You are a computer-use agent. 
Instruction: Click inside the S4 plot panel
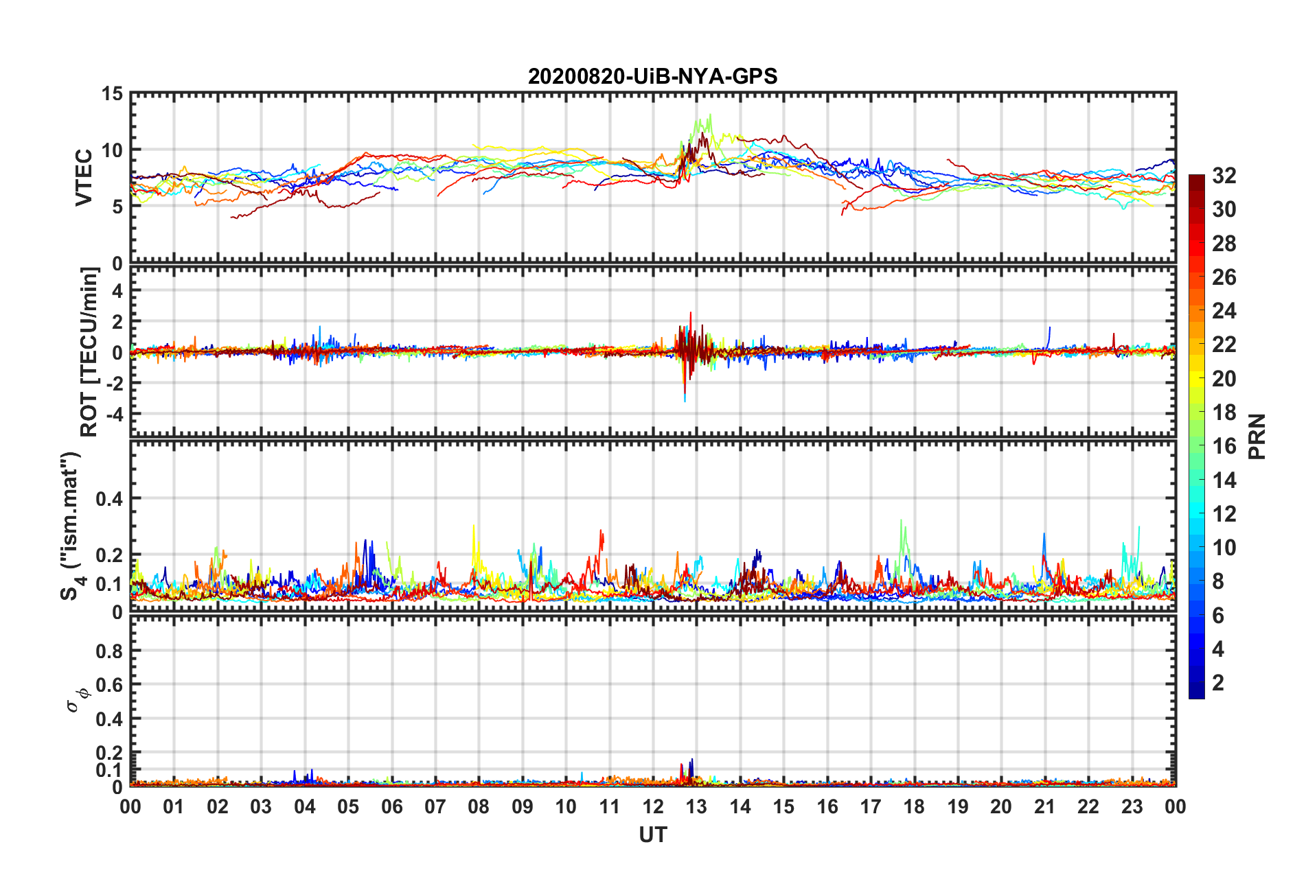[653, 526]
